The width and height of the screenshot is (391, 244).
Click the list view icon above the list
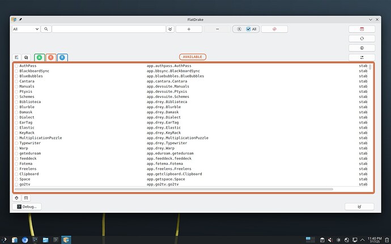[16, 57]
